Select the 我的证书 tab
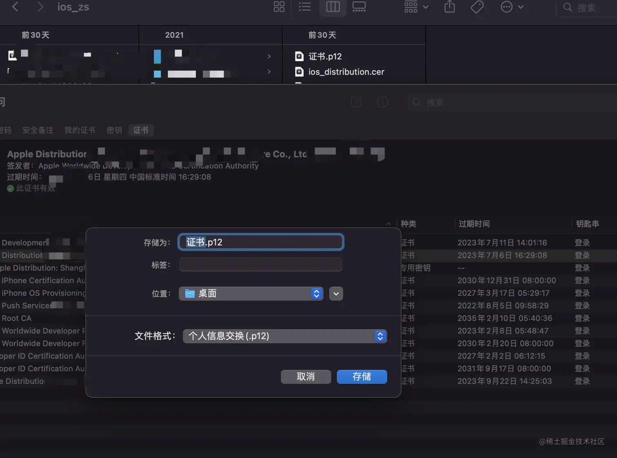The image size is (617, 458). 80,130
